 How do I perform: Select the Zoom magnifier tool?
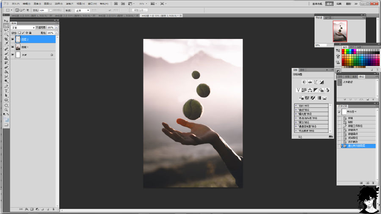[x=6, y=110]
